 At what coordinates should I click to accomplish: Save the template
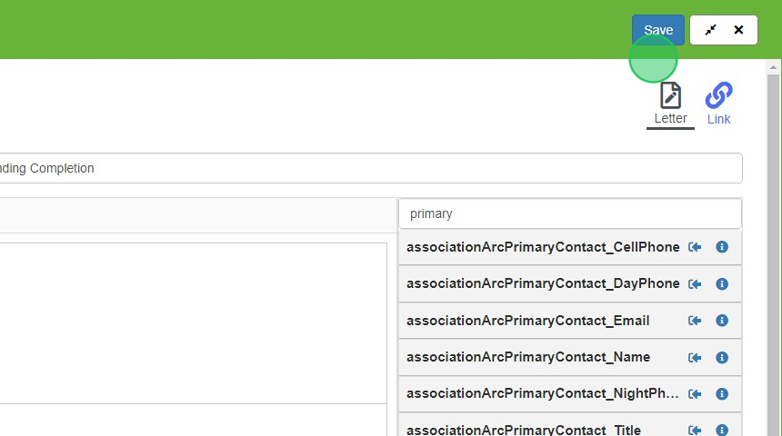coord(657,30)
